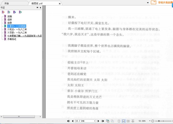Click the 书签 panel title

[x=3, y=7]
